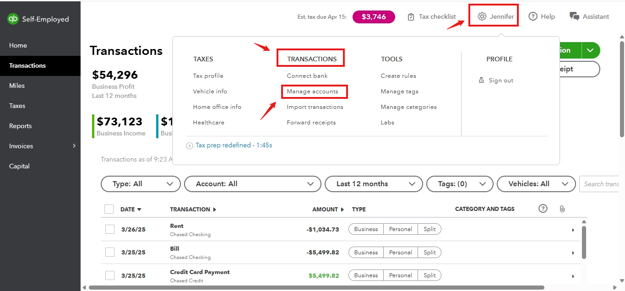Expand the Rent transaction row arrow

point(573,230)
